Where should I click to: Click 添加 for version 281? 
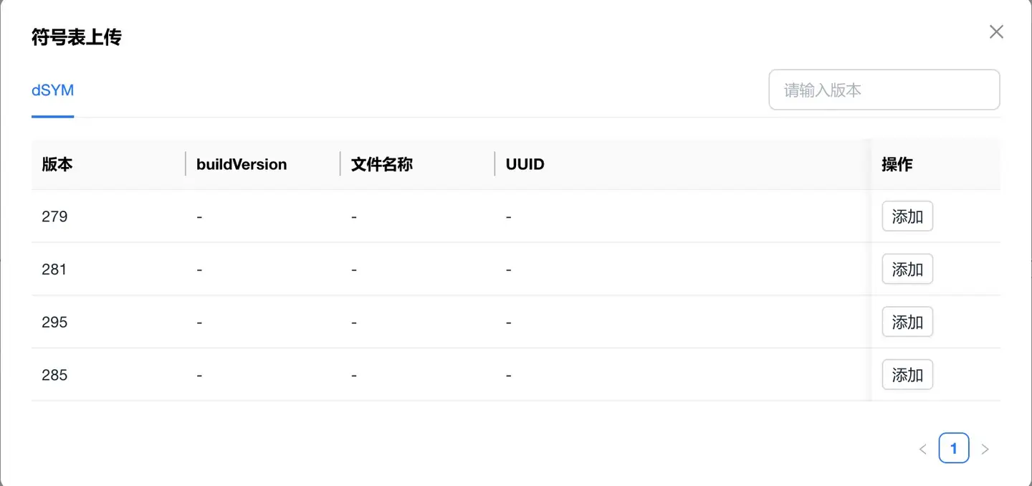coord(907,270)
